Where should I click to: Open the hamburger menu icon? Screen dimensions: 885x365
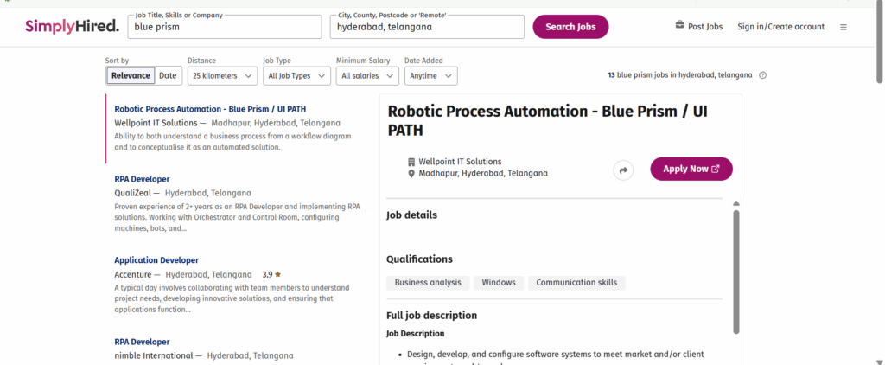pos(844,27)
